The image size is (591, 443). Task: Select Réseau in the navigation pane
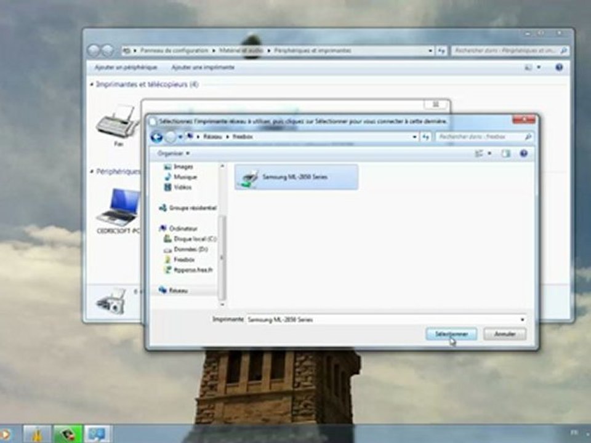point(174,290)
